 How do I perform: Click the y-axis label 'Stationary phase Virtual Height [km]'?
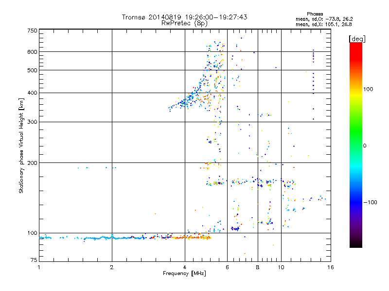tap(21, 146)
